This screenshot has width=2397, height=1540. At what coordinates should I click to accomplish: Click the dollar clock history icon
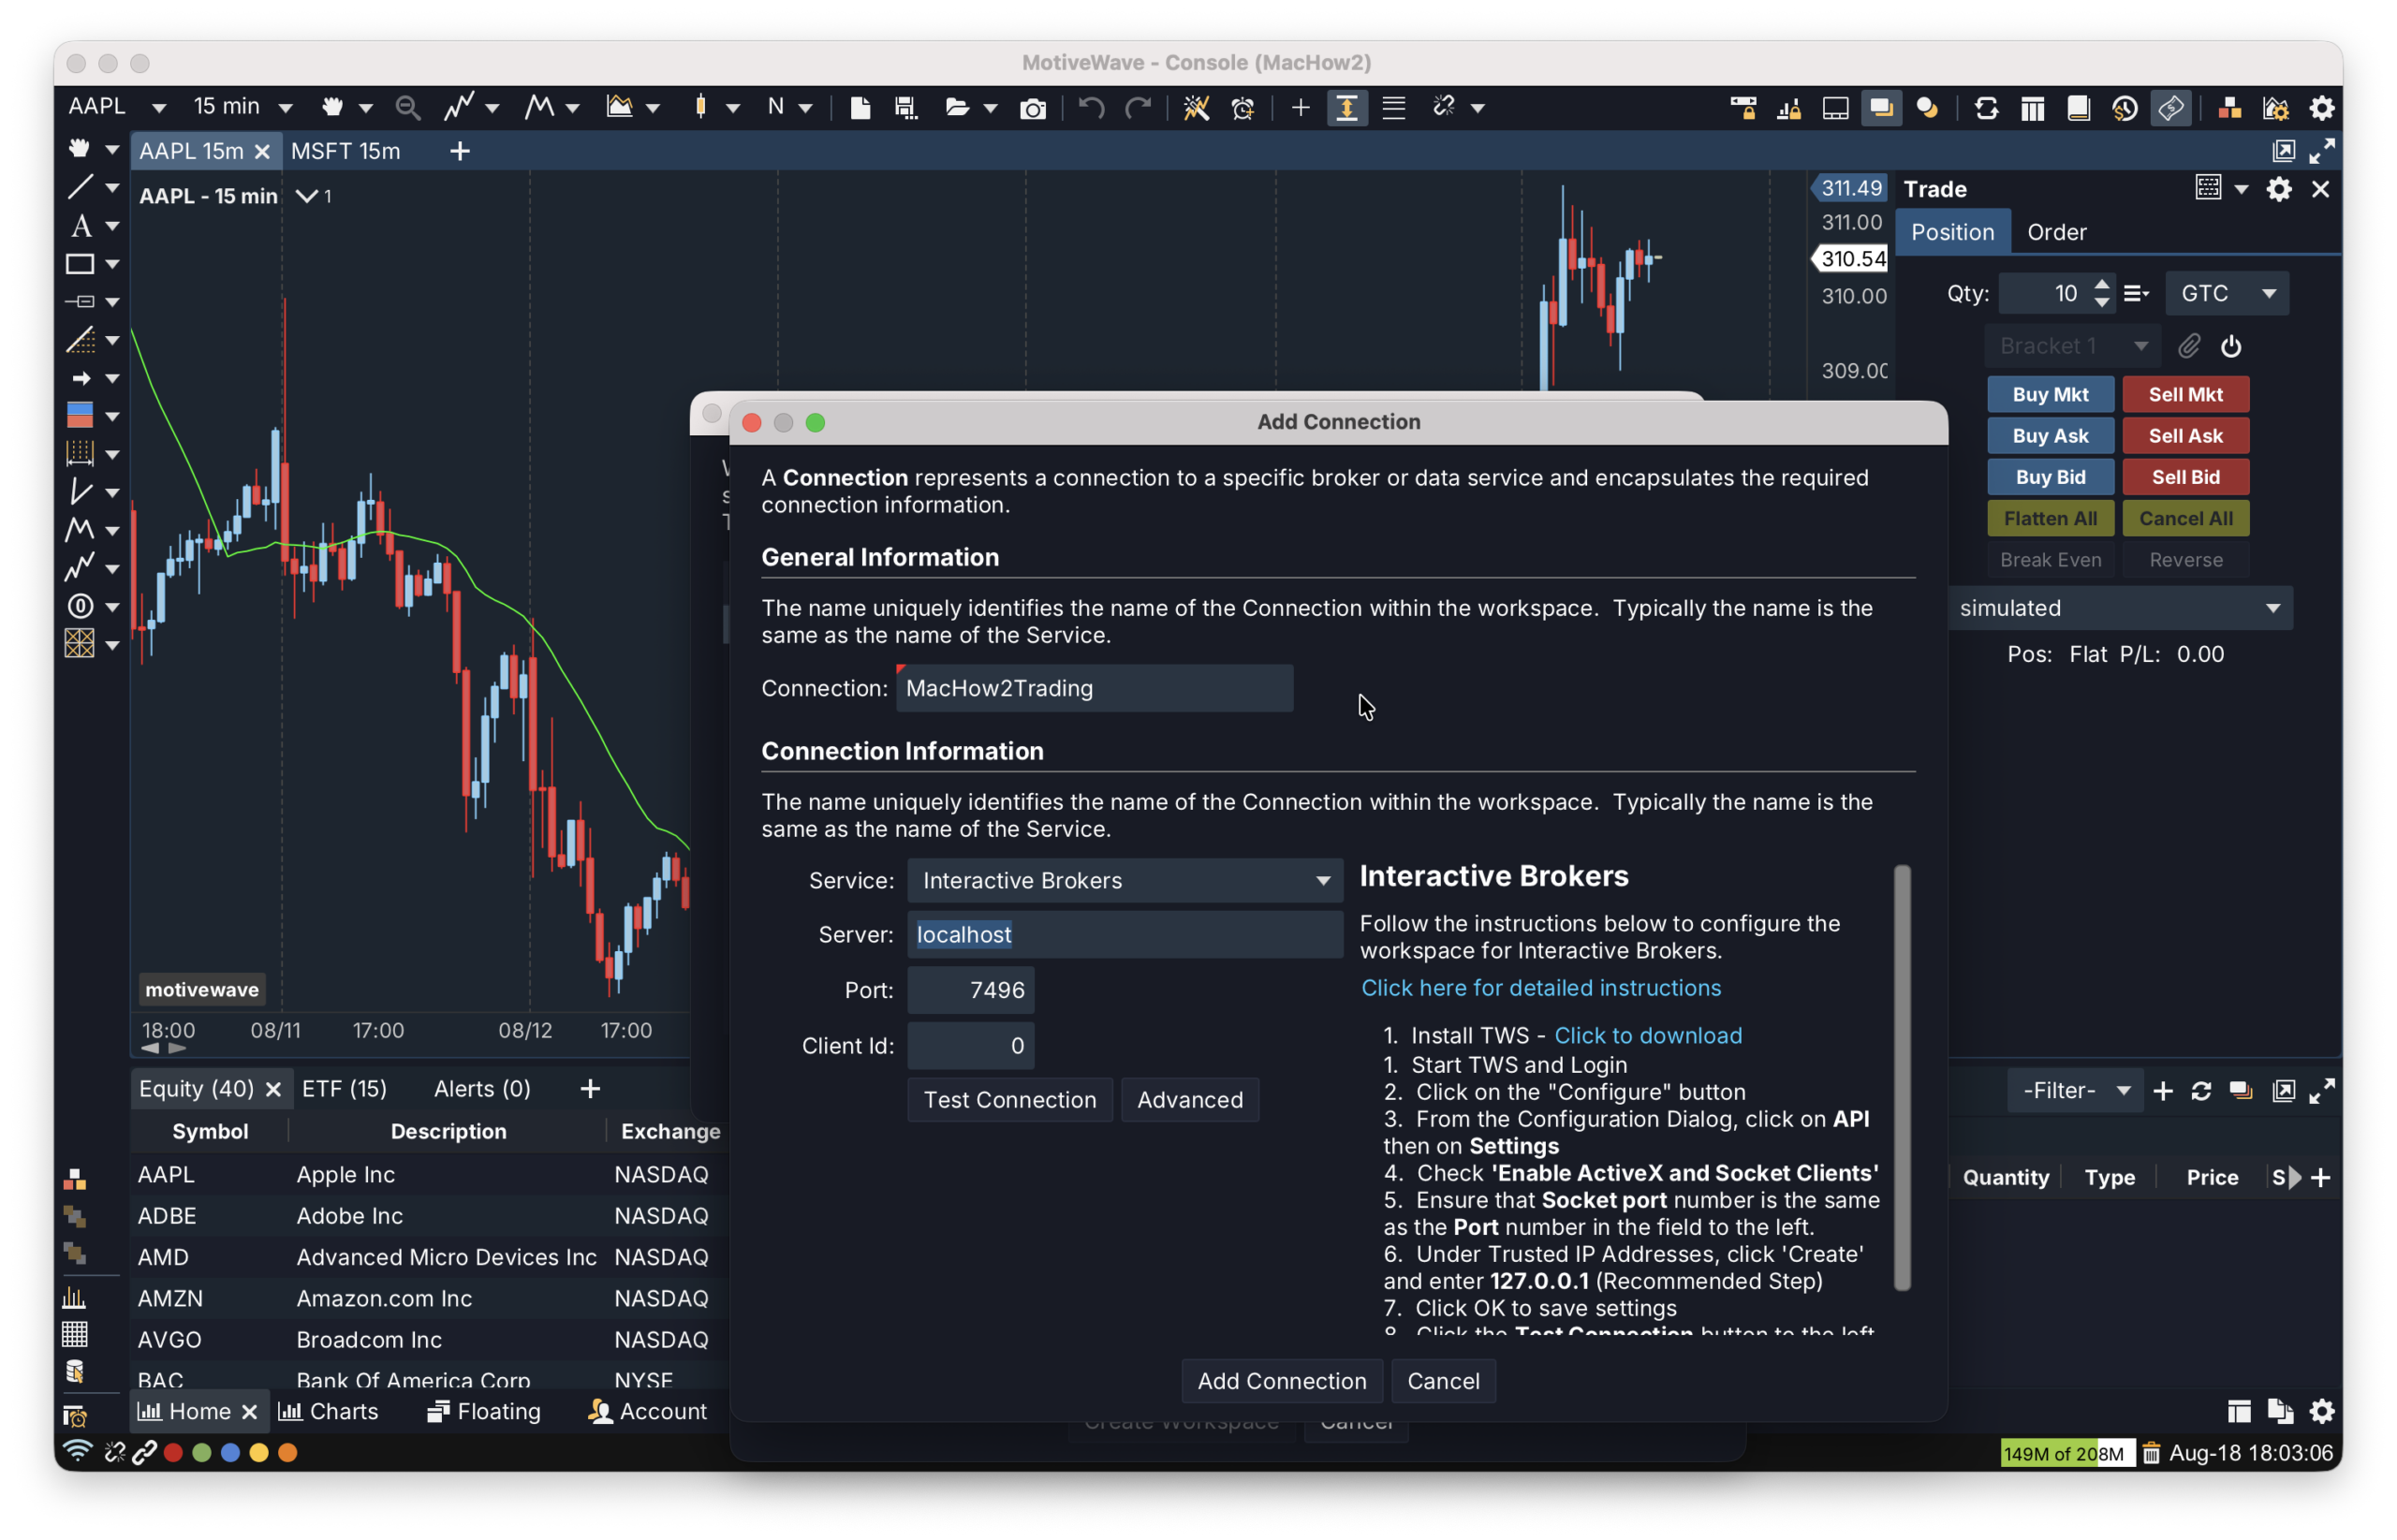pyautogui.click(x=2124, y=108)
